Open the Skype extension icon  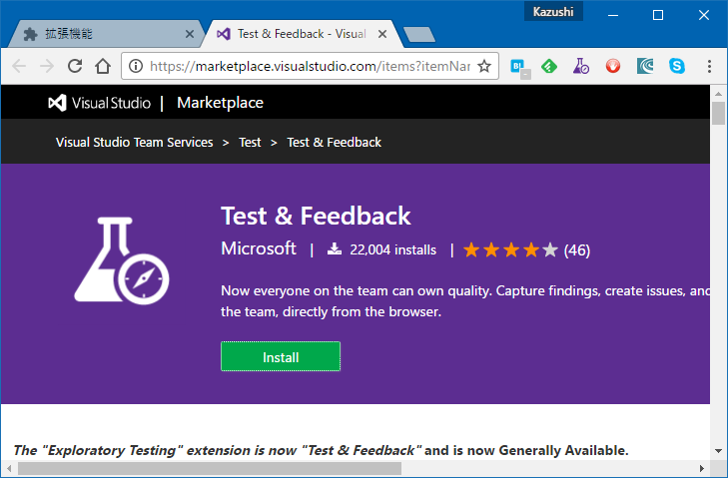point(677,67)
